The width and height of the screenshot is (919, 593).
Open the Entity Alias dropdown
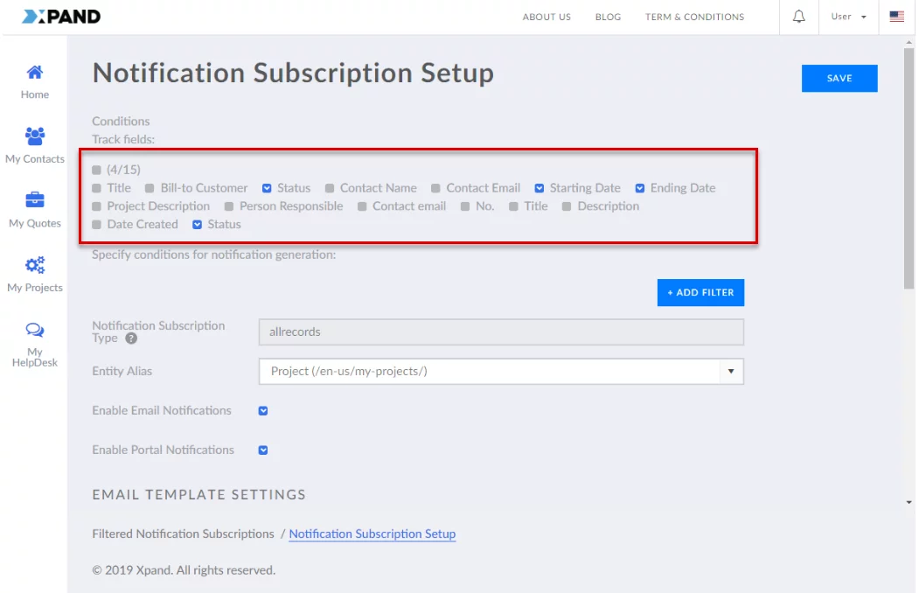tap(730, 372)
